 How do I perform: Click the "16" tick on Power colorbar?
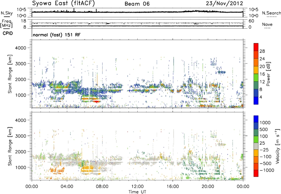pyautogui.click(x=262, y=74)
